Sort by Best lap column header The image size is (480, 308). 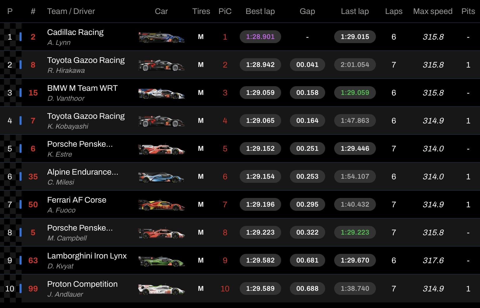tap(260, 11)
